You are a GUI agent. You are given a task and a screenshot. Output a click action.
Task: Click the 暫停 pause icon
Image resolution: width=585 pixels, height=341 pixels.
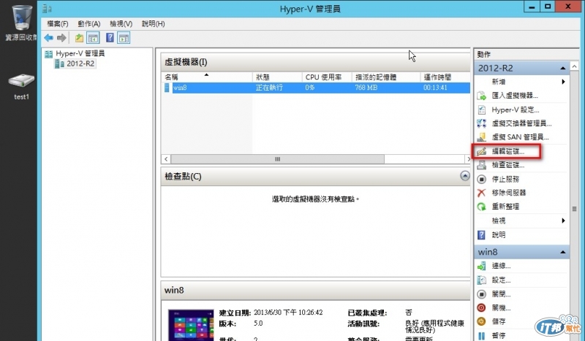point(482,336)
